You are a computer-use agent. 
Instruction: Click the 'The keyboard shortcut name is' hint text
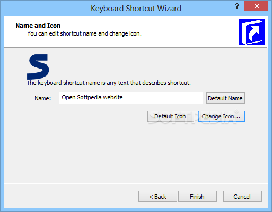[109, 83]
